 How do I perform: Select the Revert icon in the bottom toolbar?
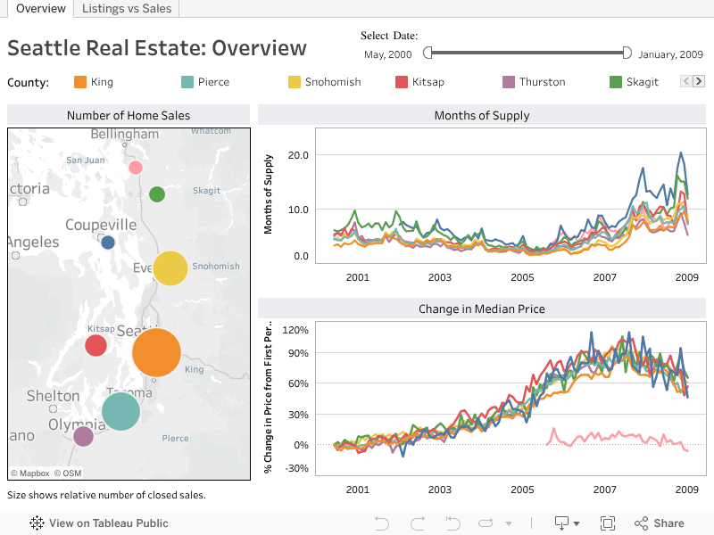453,523
